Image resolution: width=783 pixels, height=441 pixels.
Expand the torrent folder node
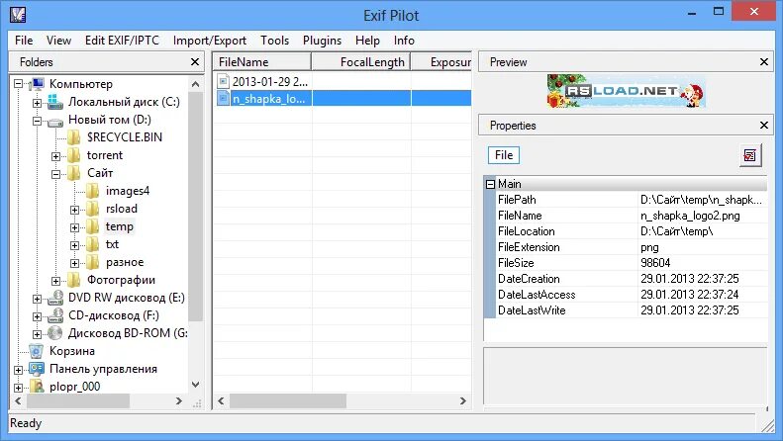(x=55, y=156)
